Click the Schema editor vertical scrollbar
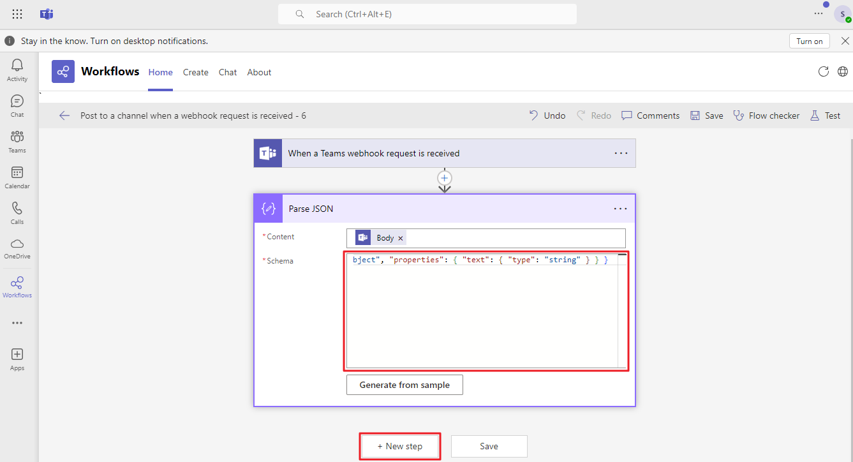The height and width of the screenshot is (462, 853). click(x=622, y=311)
